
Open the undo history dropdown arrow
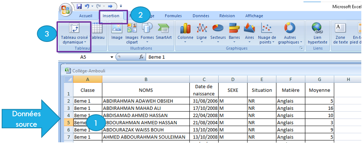(x=92, y=6)
